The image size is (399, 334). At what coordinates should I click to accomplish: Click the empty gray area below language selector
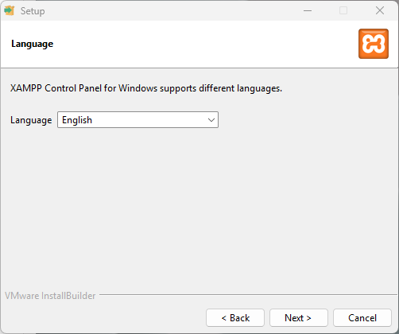[x=199, y=207]
